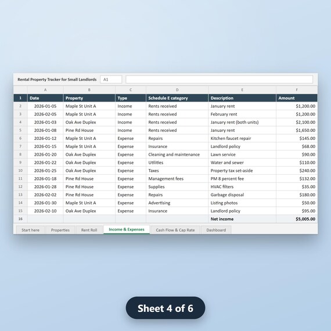Select the $68.00 amount cell
Viewport: 331px width, 331px height.
pyautogui.click(x=297, y=146)
